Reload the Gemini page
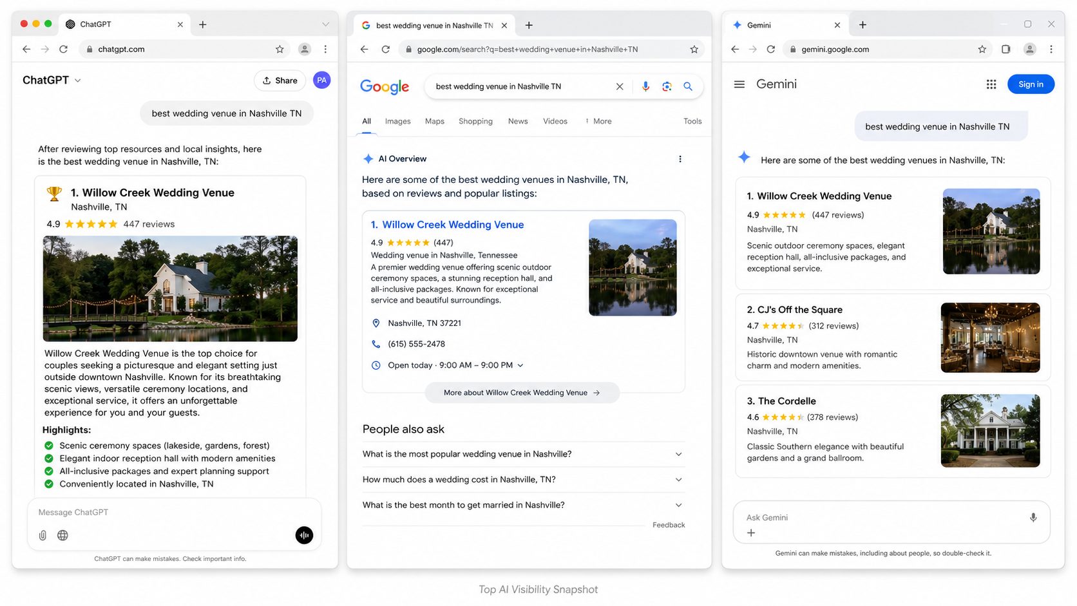The width and height of the screenshot is (1077, 606). (x=770, y=49)
